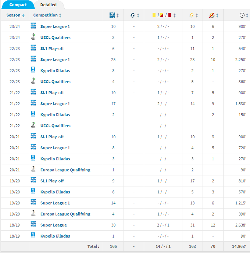Open 20/21 Europa League Qualifying link
The width and height of the screenshot is (250, 253).
65,170
